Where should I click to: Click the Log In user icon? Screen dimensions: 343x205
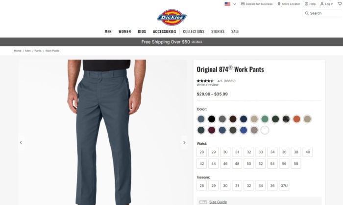pyautogui.click(x=322, y=4)
